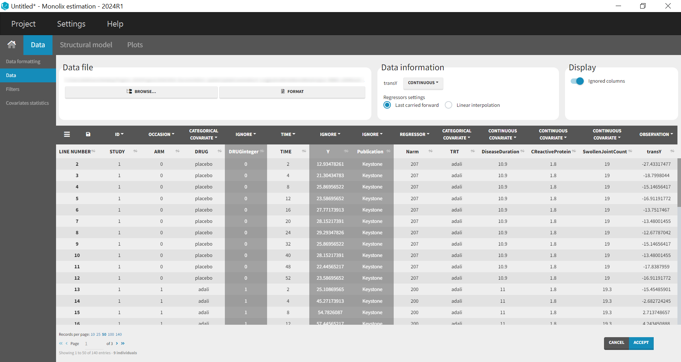Click the BROWSE... button
Viewport: 681px width, 362px height.
point(141,92)
